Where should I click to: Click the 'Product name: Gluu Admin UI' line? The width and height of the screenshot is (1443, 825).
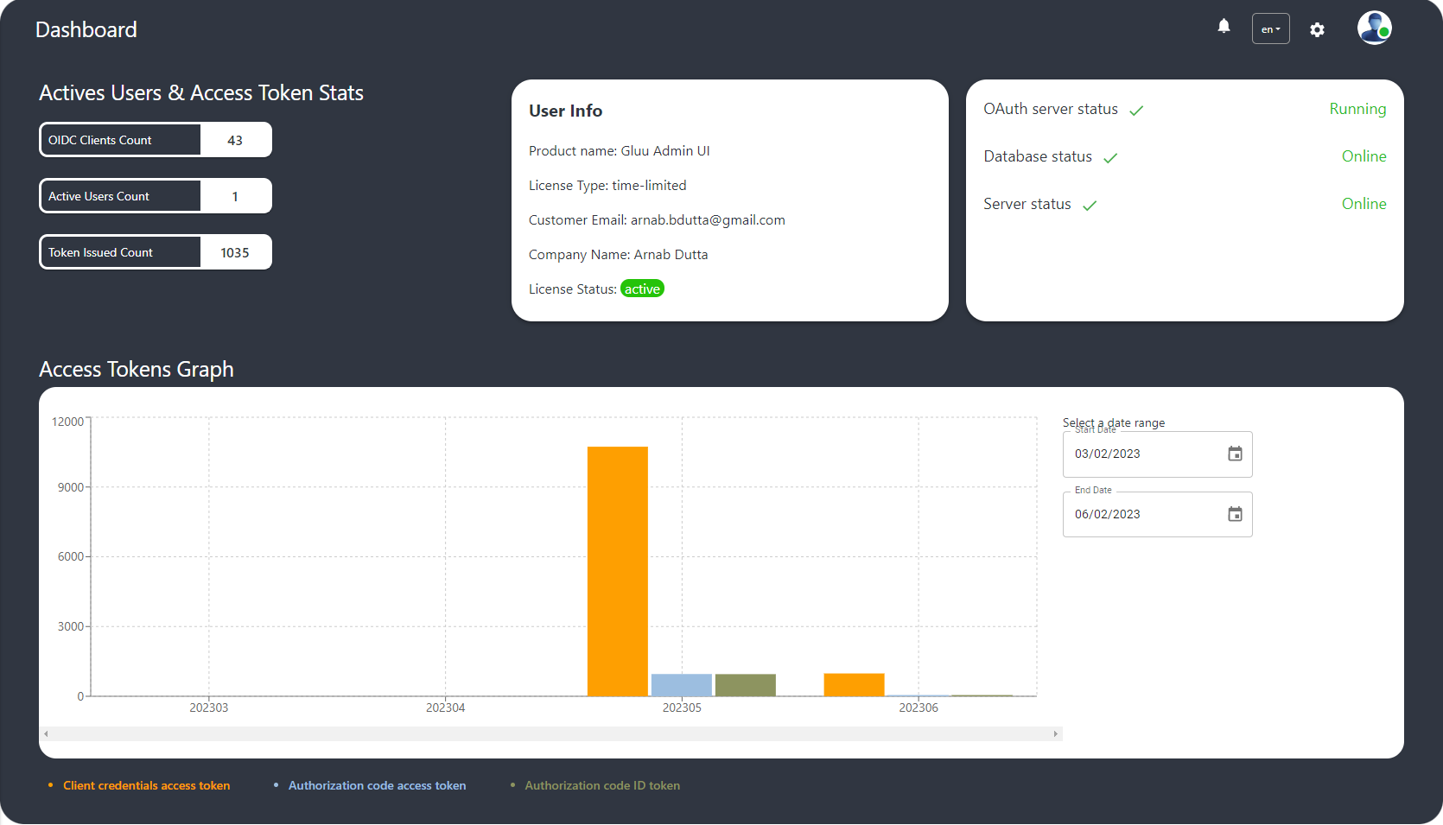620,151
